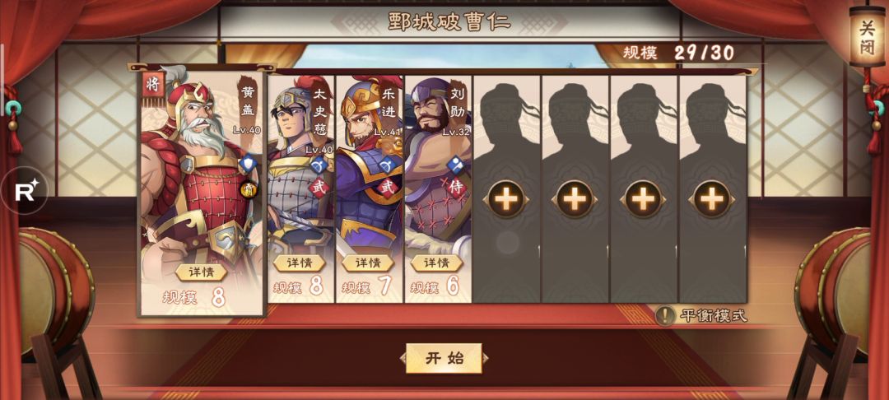This screenshot has width=889, height=400.
Task: Tap the 霸 trait badge on 黄盖
Action: 249,190
